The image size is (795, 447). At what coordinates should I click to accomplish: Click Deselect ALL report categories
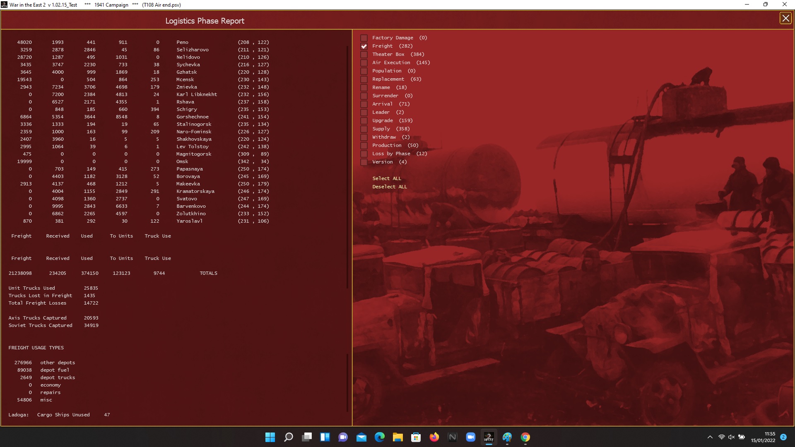(x=390, y=187)
